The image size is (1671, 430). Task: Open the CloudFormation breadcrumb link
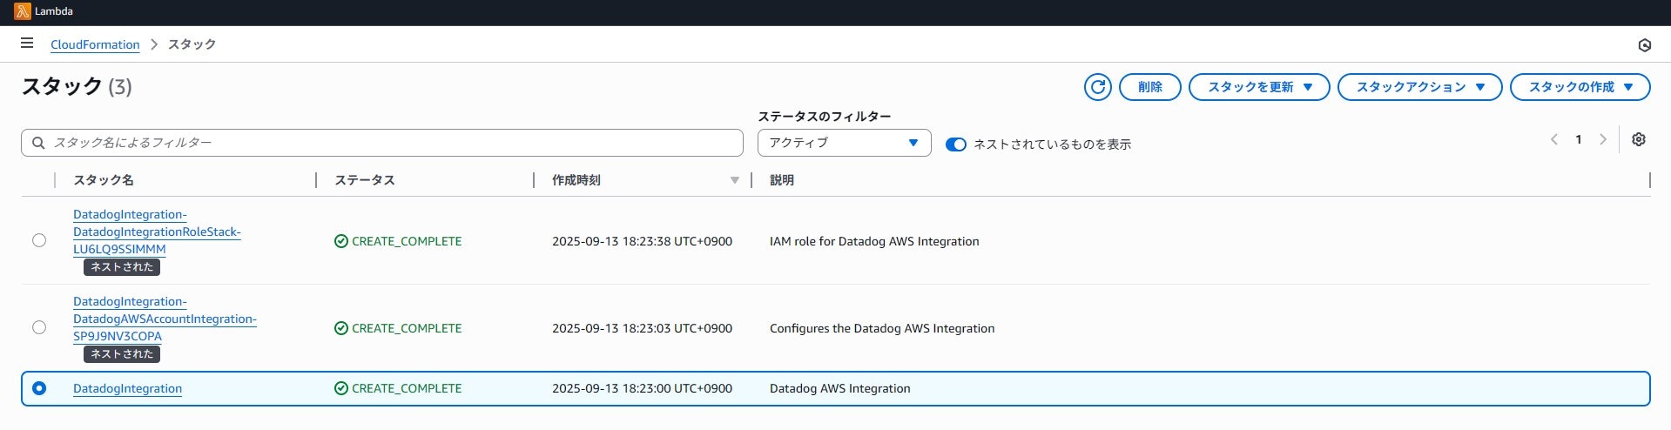coord(95,44)
